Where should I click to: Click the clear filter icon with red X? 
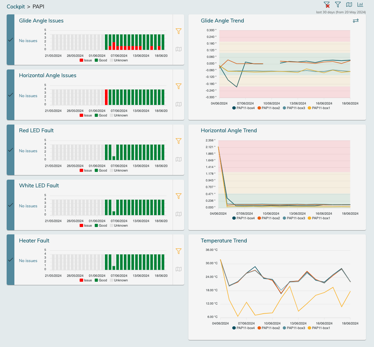(327, 5)
